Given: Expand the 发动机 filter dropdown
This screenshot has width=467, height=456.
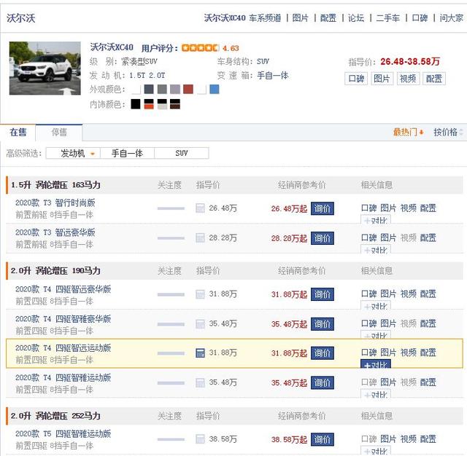Looking at the screenshot, I should tap(73, 154).
